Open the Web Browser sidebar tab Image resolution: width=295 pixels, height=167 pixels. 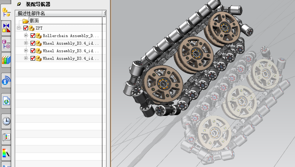[x=6, y=101]
